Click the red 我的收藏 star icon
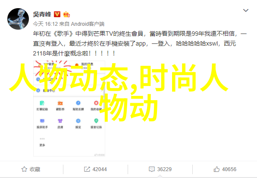 click(96, 103)
